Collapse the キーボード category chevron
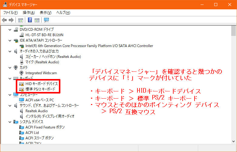This screenshot has width=237, height=152. point(10,78)
